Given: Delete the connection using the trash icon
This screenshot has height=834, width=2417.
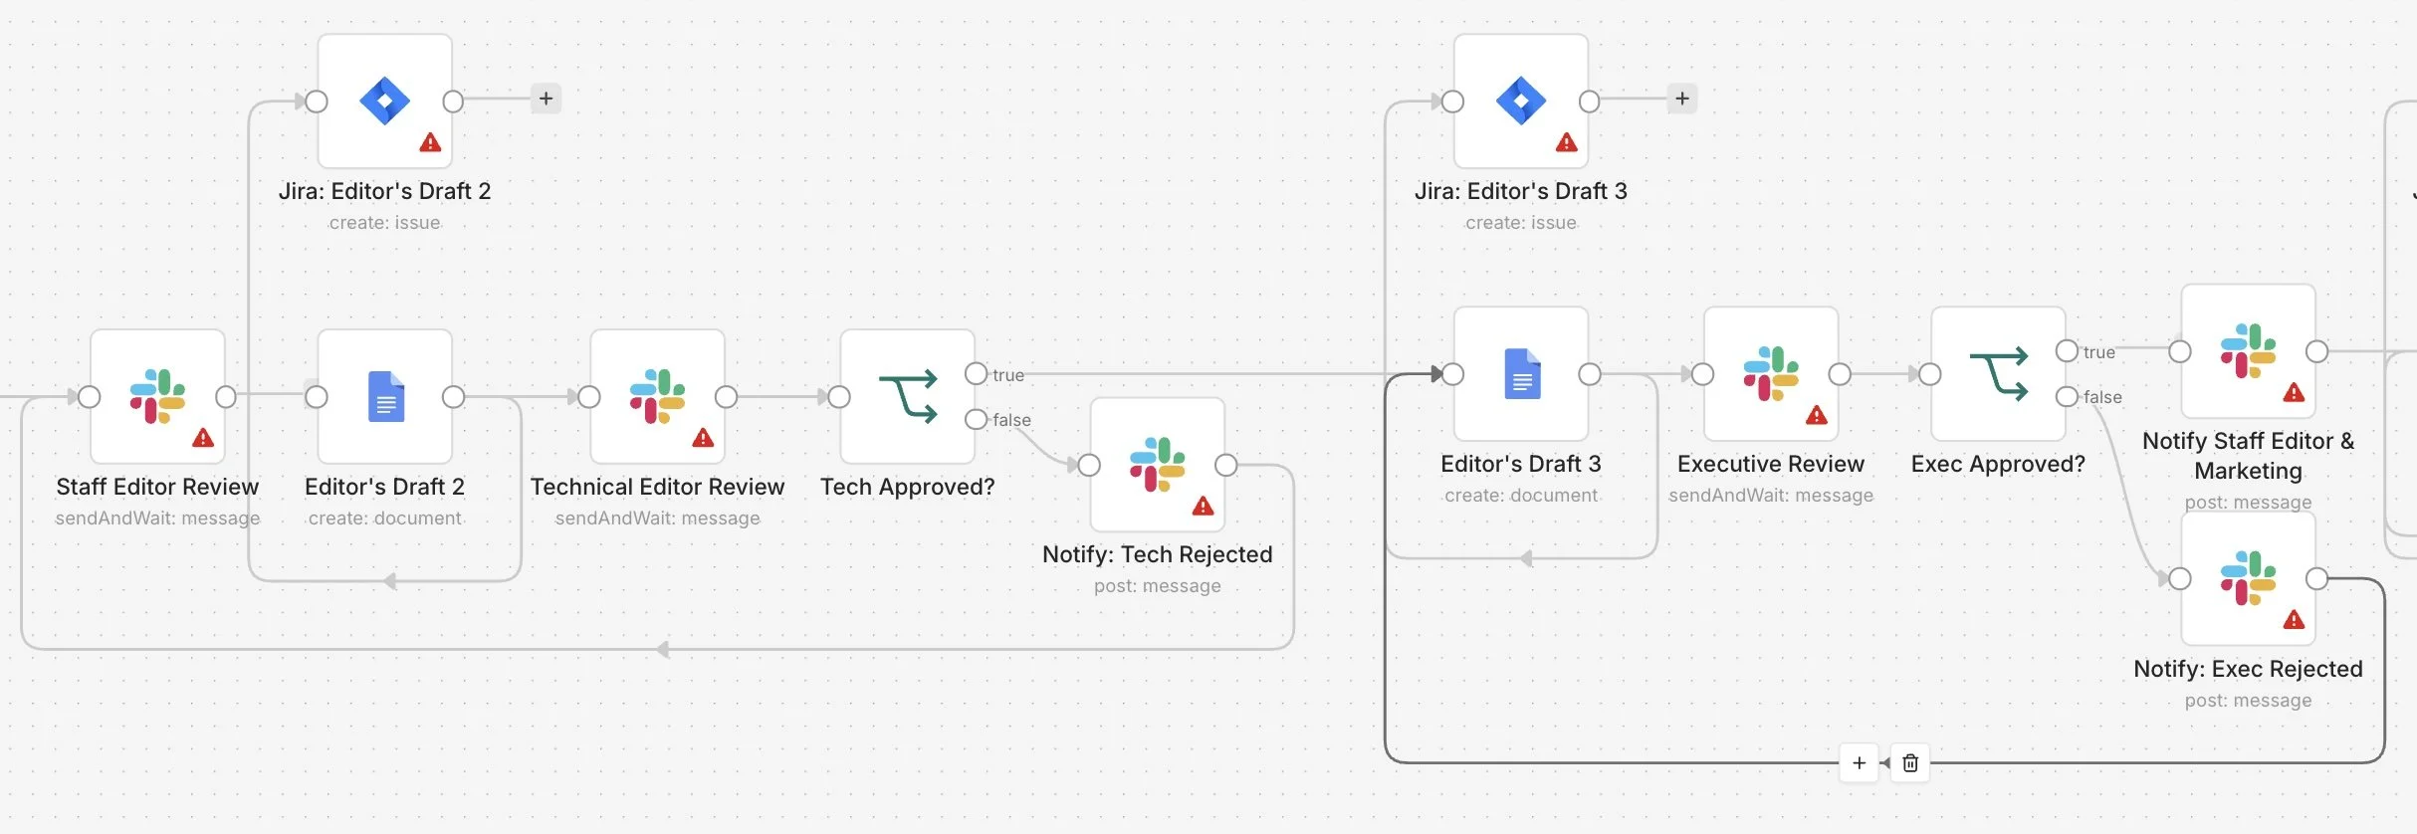Looking at the screenshot, I should 1910,763.
